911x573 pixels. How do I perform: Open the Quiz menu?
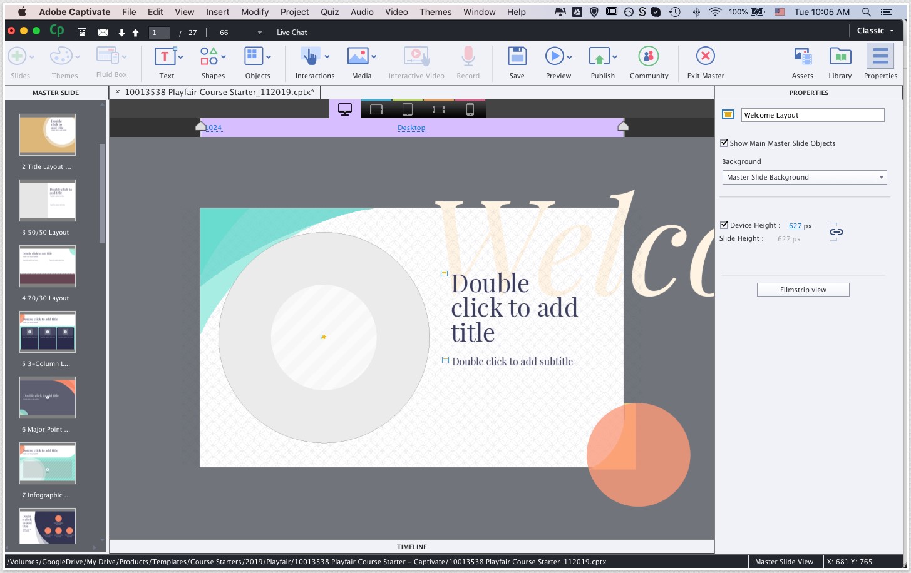(329, 12)
